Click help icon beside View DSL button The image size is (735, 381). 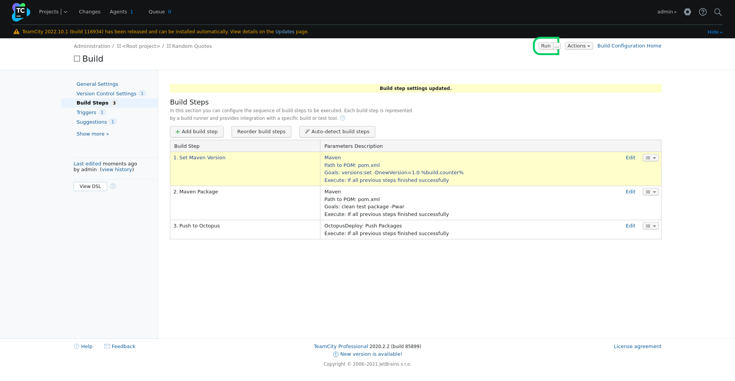[x=113, y=186]
